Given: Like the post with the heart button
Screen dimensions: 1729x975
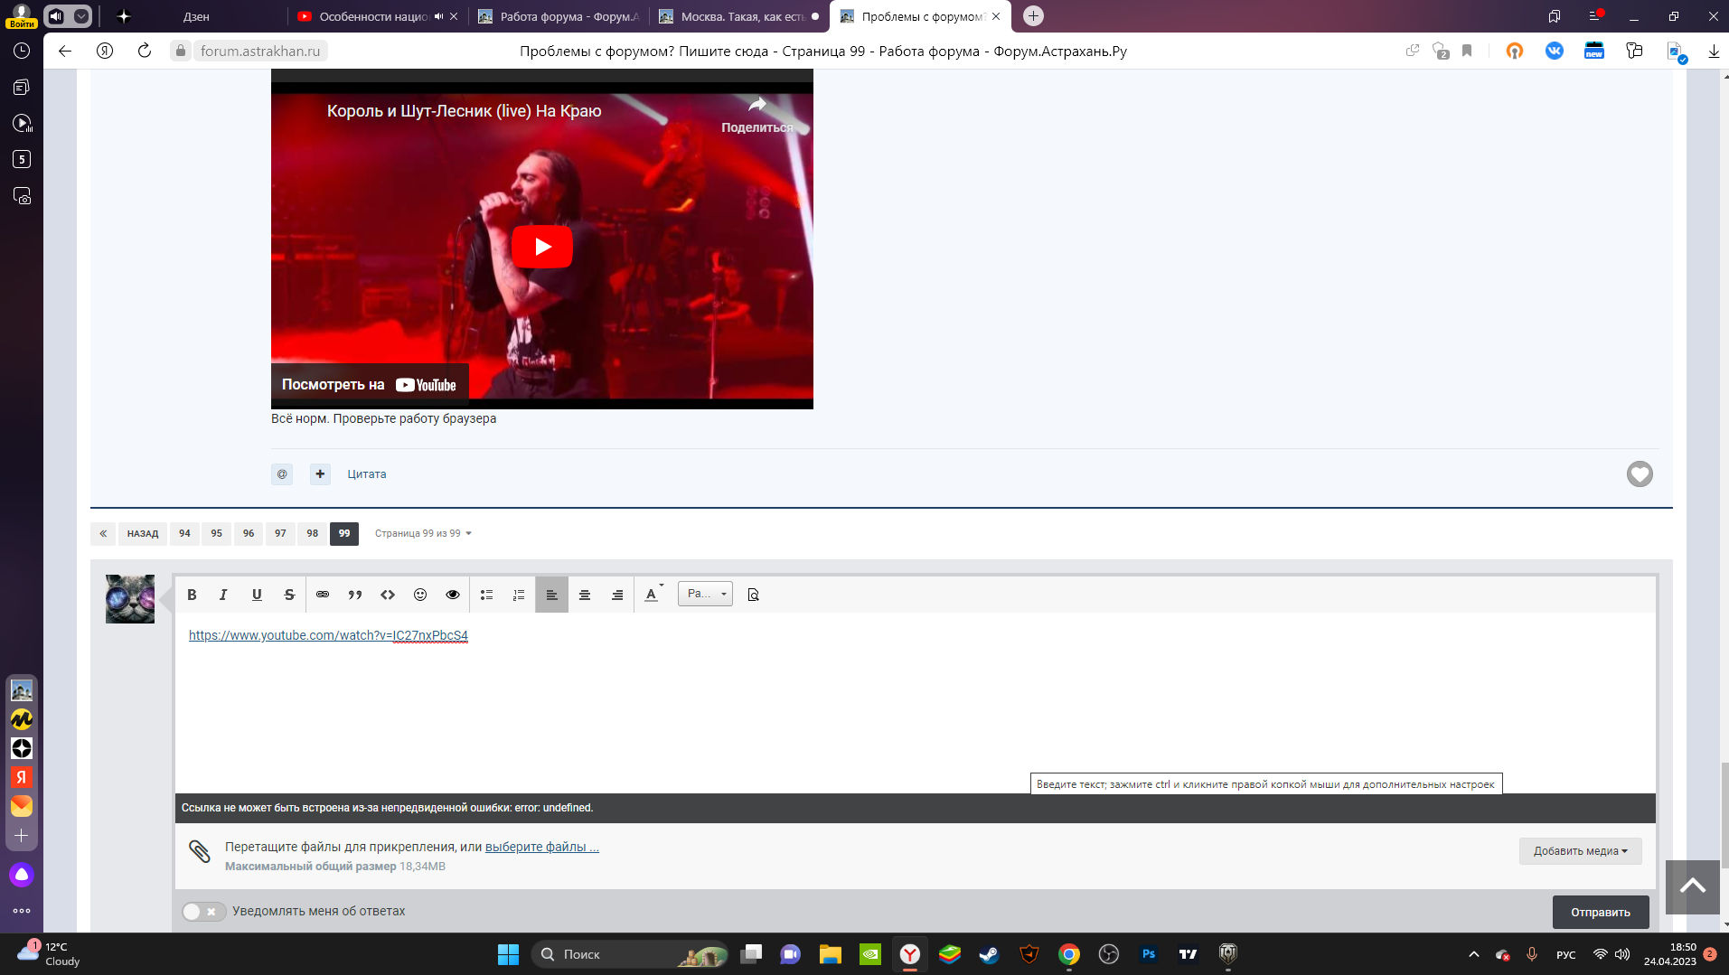Looking at the screenshot, I should pyautogui.click(x=1640, y=474).
